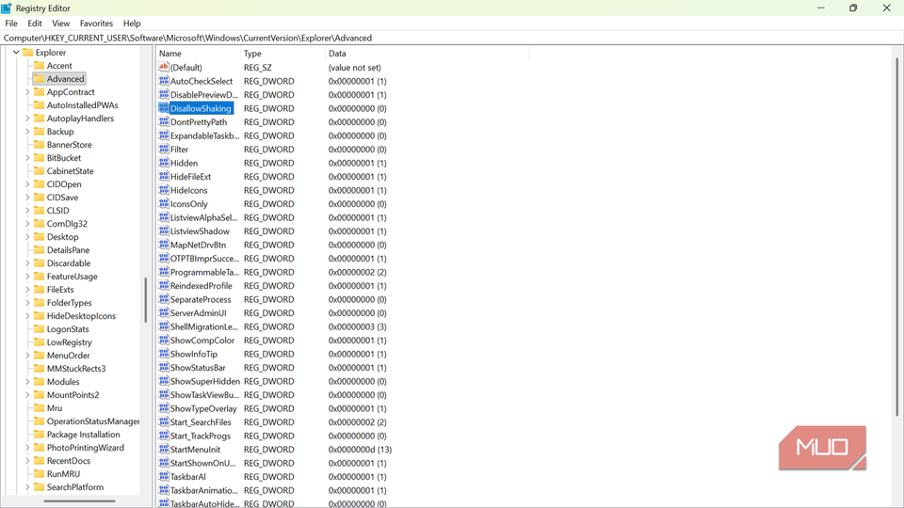
Task: Click the folder icon of the RunMRU key
Action: pyautogui.click(x=40, y=474)
